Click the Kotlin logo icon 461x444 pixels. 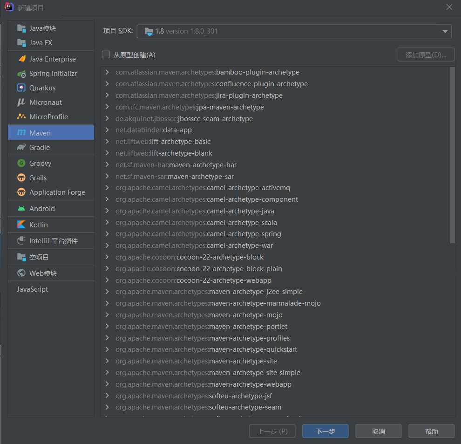click(x=21, y=225)
